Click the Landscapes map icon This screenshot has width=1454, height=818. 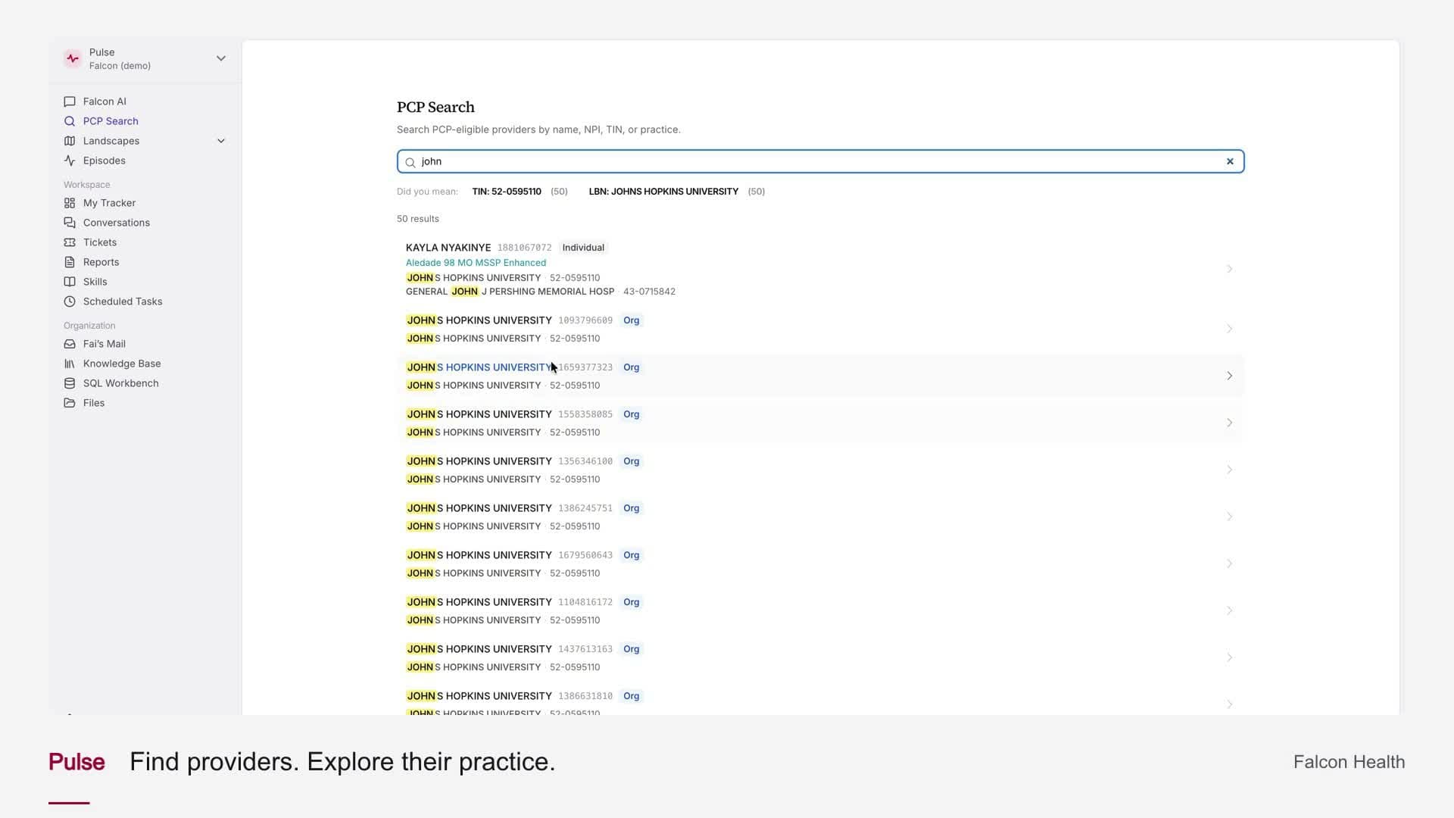70,141
